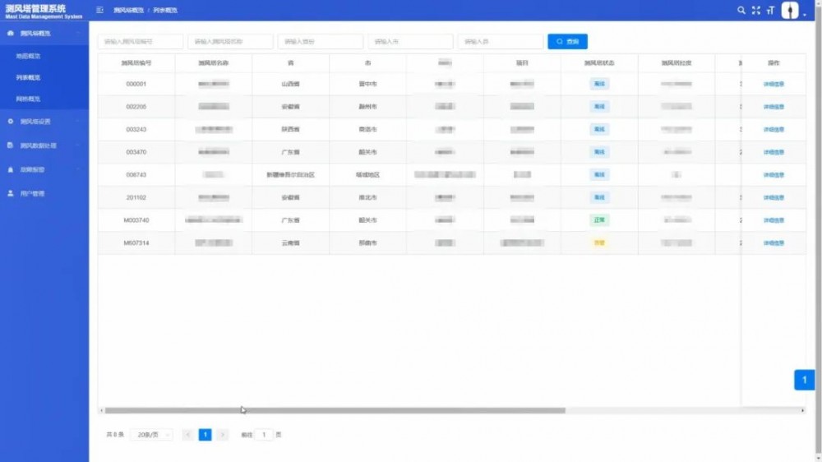Select the tower number cell 003243
The width and height of the screenshot is (822, 462).
click(136, 130)
